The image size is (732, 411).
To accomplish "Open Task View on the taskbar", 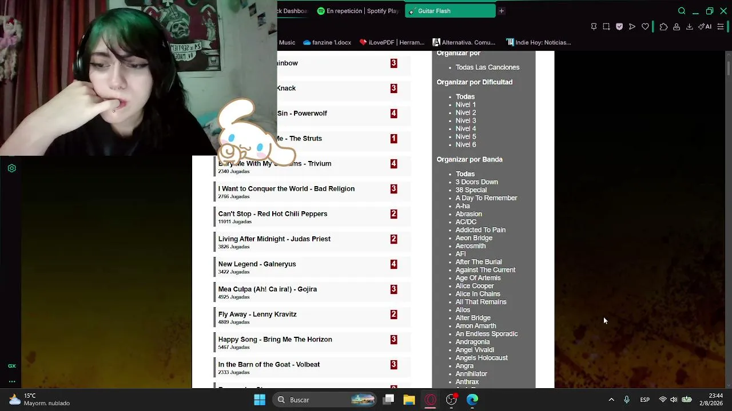I will point(389,400).
